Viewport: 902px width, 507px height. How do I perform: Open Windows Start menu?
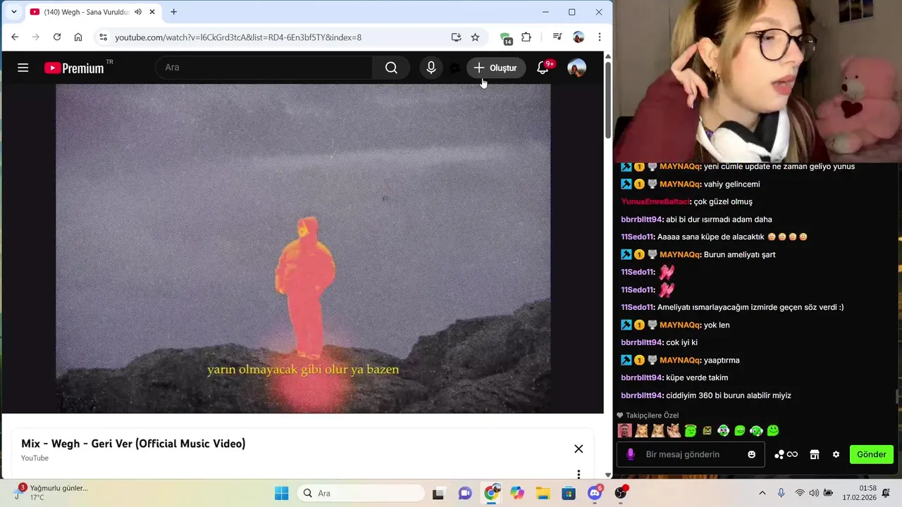(281, 493)
